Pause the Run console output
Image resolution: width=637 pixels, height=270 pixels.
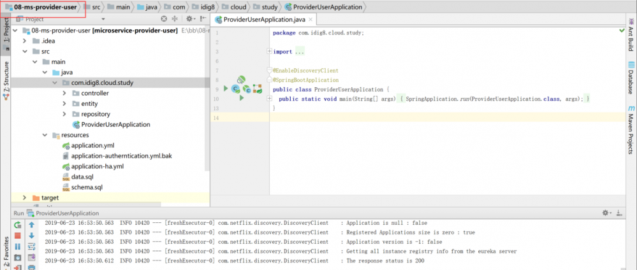[17, 246]
